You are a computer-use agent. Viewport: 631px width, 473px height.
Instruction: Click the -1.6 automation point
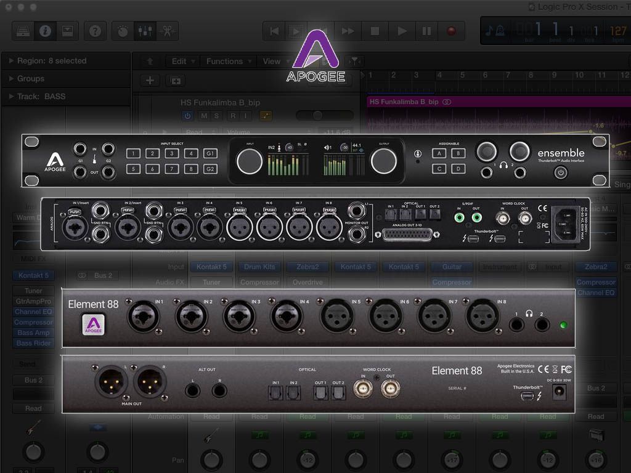click(591, 132)
